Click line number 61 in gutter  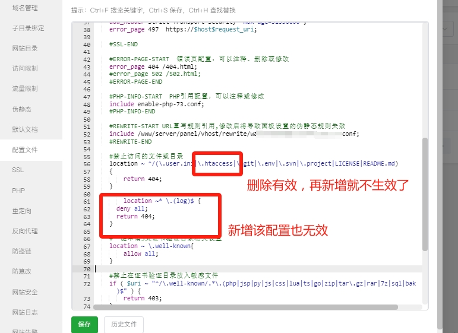coord(87,202)
